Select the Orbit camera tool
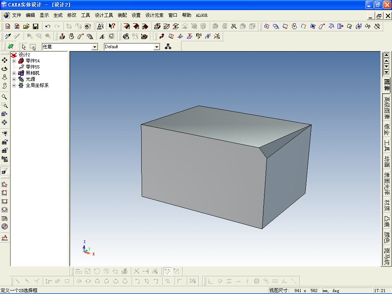The image size is (392, 294). tap(5, 69)
